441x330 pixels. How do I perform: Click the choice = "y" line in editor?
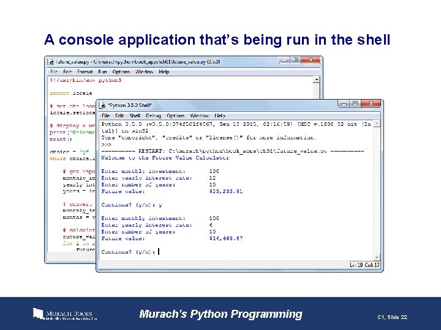[69, 152]
